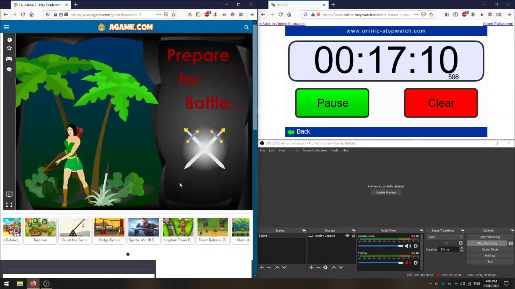Add a source with plus in Sources panel

311,267
